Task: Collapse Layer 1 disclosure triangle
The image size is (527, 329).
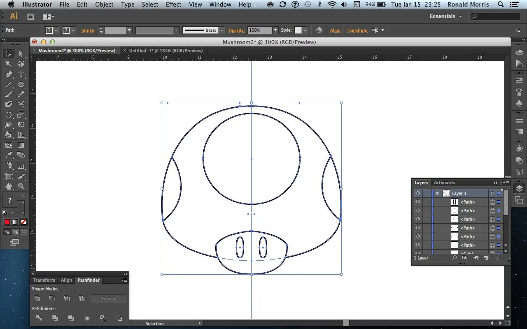Action: [437, 193]
